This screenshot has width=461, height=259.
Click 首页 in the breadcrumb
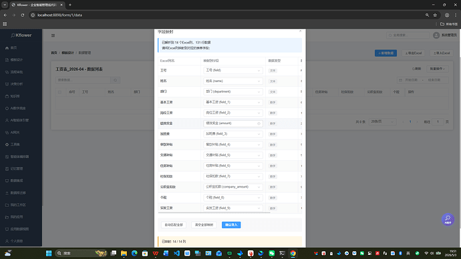(x=54, y=53)
